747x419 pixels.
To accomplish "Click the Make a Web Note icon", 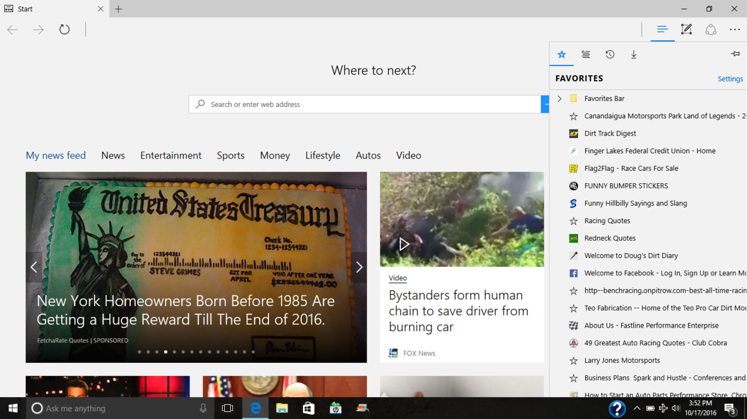I will pyautogui.click(x=686, y=30).
